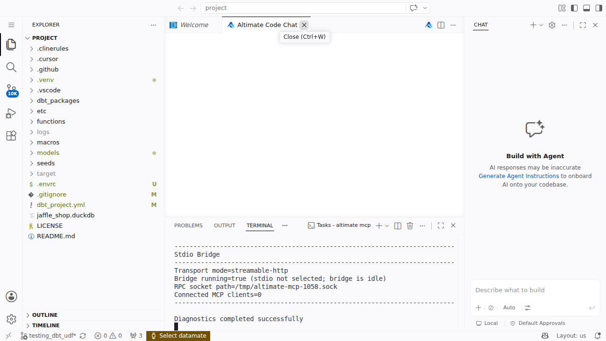Toggle the secondary side bar
Image resolution: width=606 pixels, height=341 pixels.
click(x=599, y=8)
